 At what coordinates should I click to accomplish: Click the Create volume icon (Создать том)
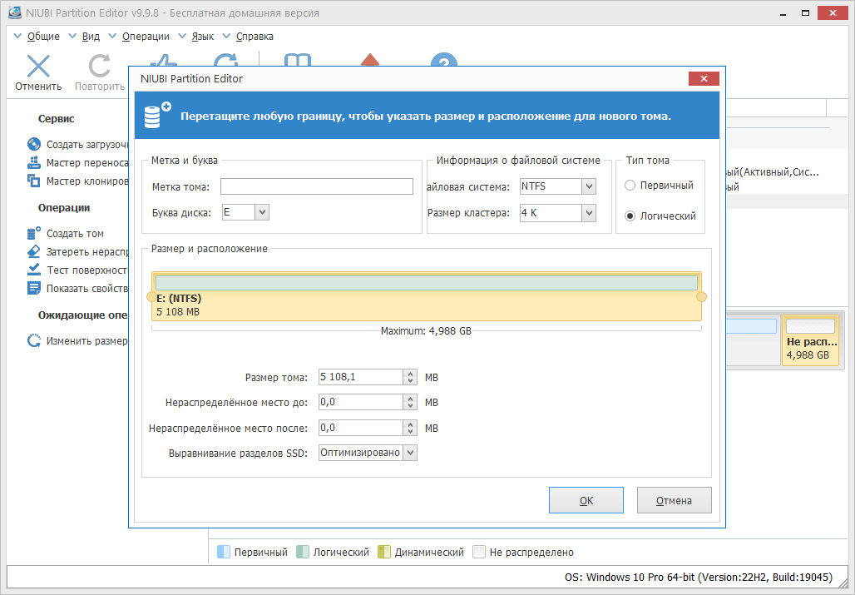(x=34, y=233)
